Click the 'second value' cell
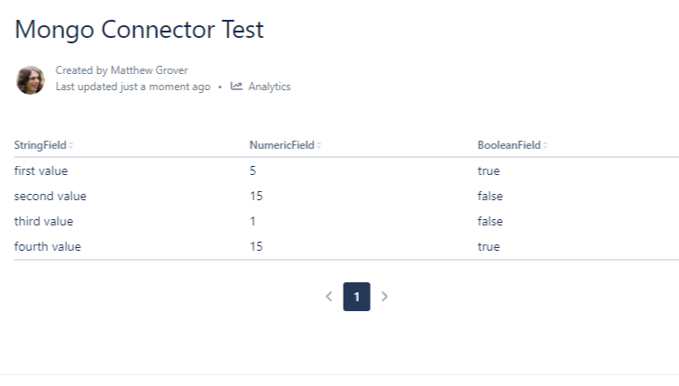 point(50,196)
